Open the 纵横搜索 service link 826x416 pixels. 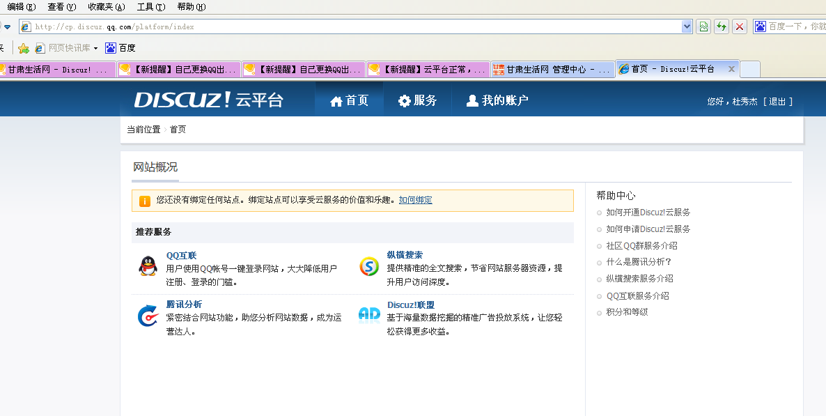pos(405,254)
